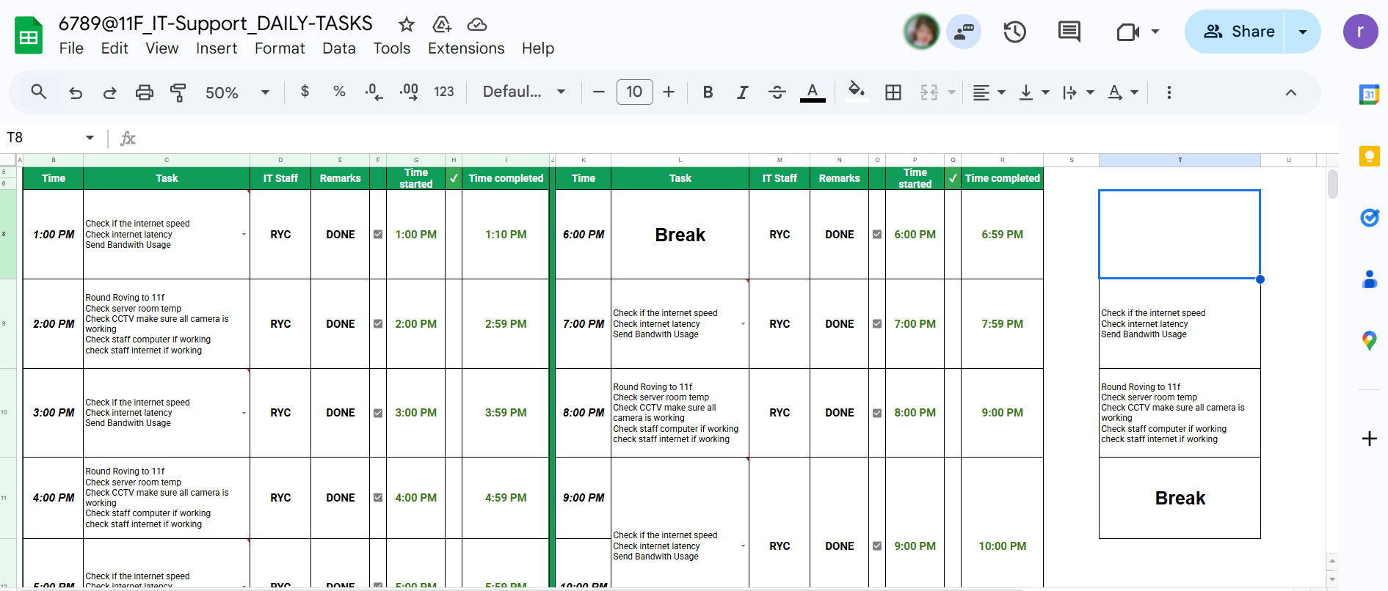Open the Data menu

point(339,48)
